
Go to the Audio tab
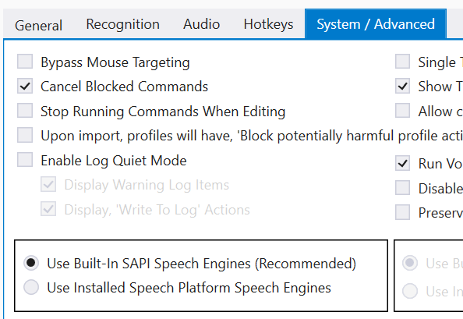point(201,24)
